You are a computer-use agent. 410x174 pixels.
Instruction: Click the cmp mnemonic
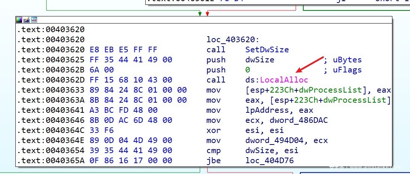pos(214,150)
